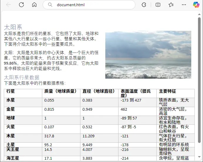Click the mass value 317.8
Viewport: 203px width, 162px height.
[49, 136]
